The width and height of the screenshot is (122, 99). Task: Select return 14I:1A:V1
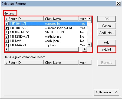tap(46, 41)
